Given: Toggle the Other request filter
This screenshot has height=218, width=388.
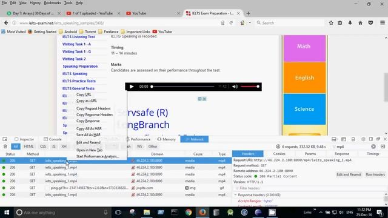Looking at the screenshot, I should [x=153, y=147].
